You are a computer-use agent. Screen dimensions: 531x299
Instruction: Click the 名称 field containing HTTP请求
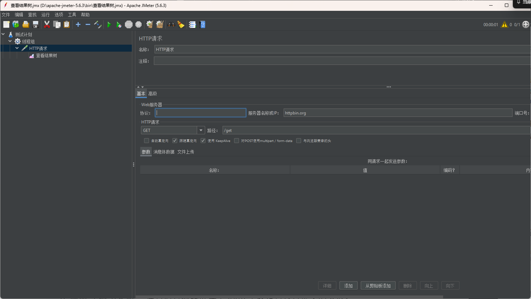[x=343, y=49]
